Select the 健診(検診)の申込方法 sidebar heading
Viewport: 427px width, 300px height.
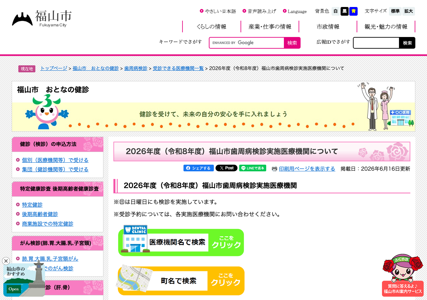57,144
